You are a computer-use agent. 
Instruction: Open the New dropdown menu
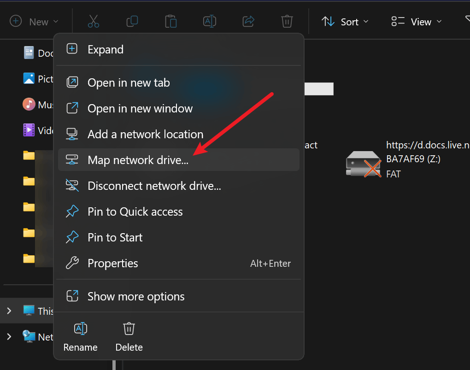34,22
